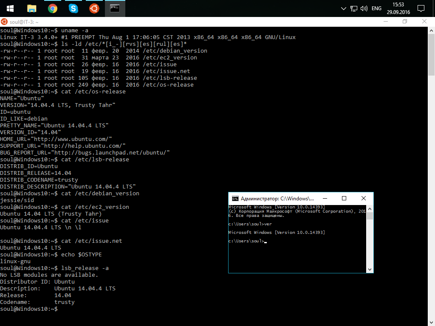Click cmd window scrollbar down arrow
This screenshot has width=435, height=326.
tap(370, 270)
